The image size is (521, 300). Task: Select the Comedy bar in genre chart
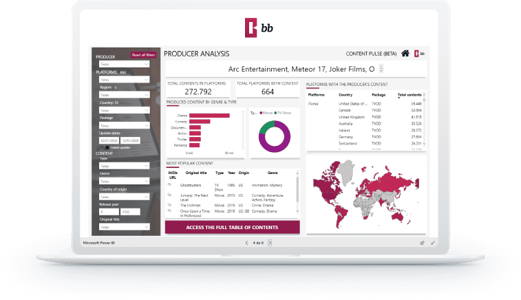click(200, 122)
